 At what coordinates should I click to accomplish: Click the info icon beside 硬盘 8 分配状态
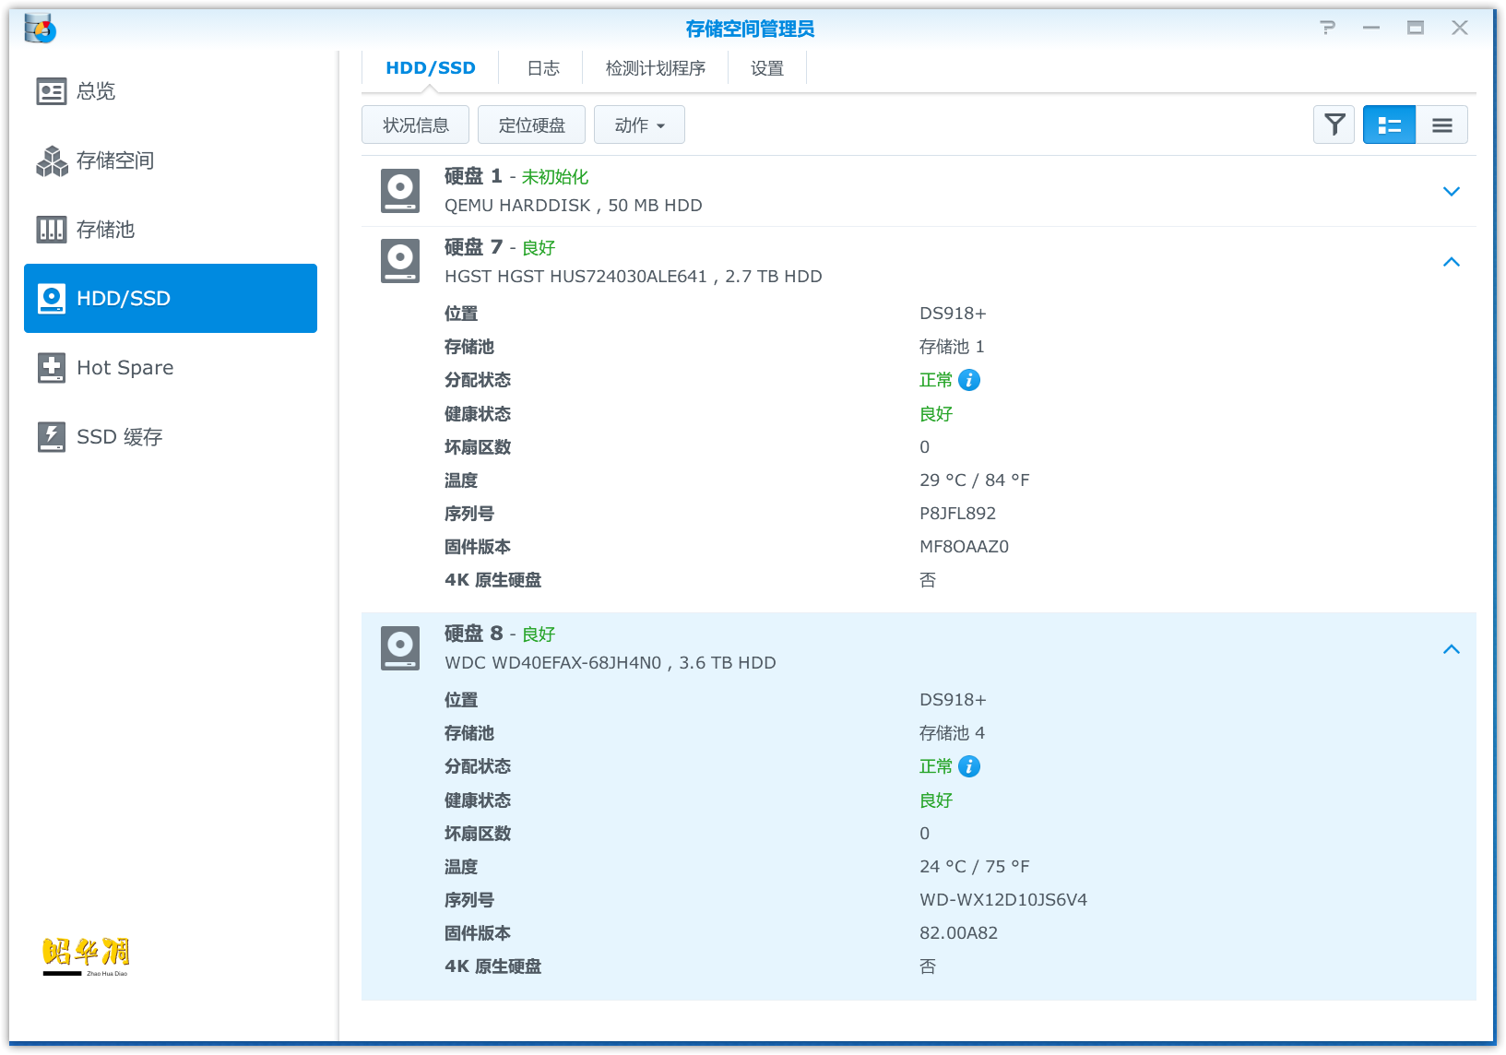[969, 766]
